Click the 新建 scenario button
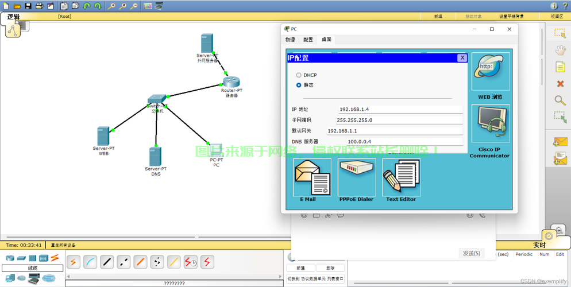Screen dimensions: 571x287 (300, 268)
